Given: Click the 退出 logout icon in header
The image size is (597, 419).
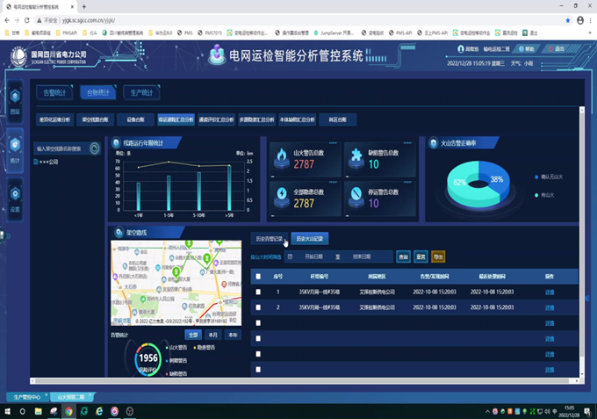Looking at the screenshot, I should (x=549, y=49).
